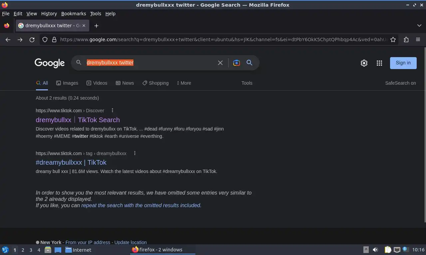This screenshot has width=426, height=255.
Task: Open #dreamybullxxx | TikTok result
Action: tap(71, 162)
